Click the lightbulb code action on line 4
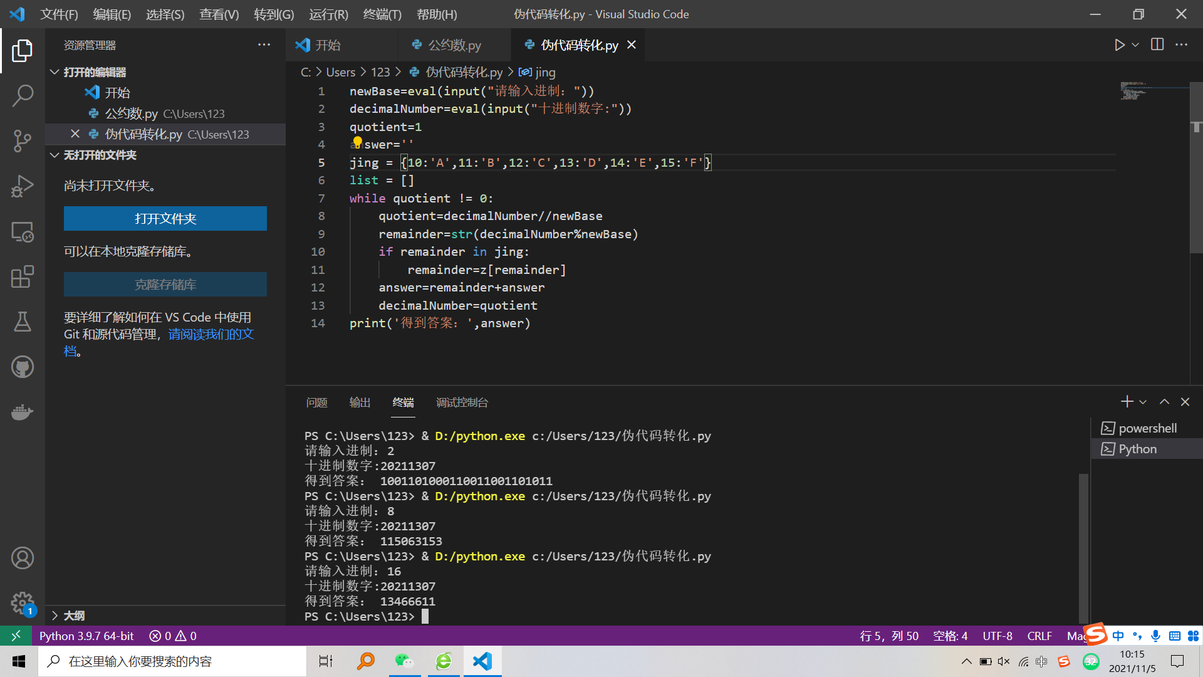This screenshot has width=1203, height=677. (x=357, y=143)
